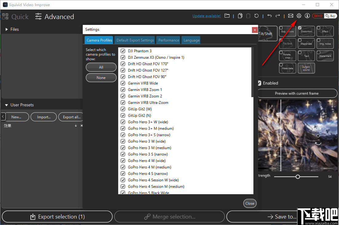Select the Img. noise effect tile

(325, 44)
